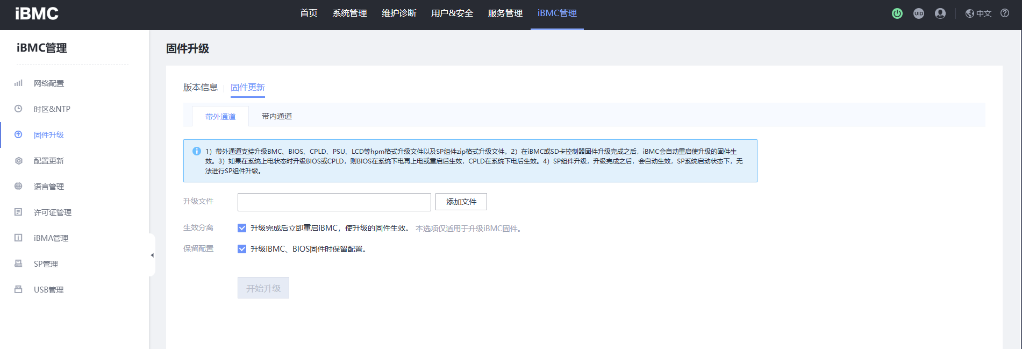
Task: Click the 添加文件 button
Action: [x=461, y=202]
